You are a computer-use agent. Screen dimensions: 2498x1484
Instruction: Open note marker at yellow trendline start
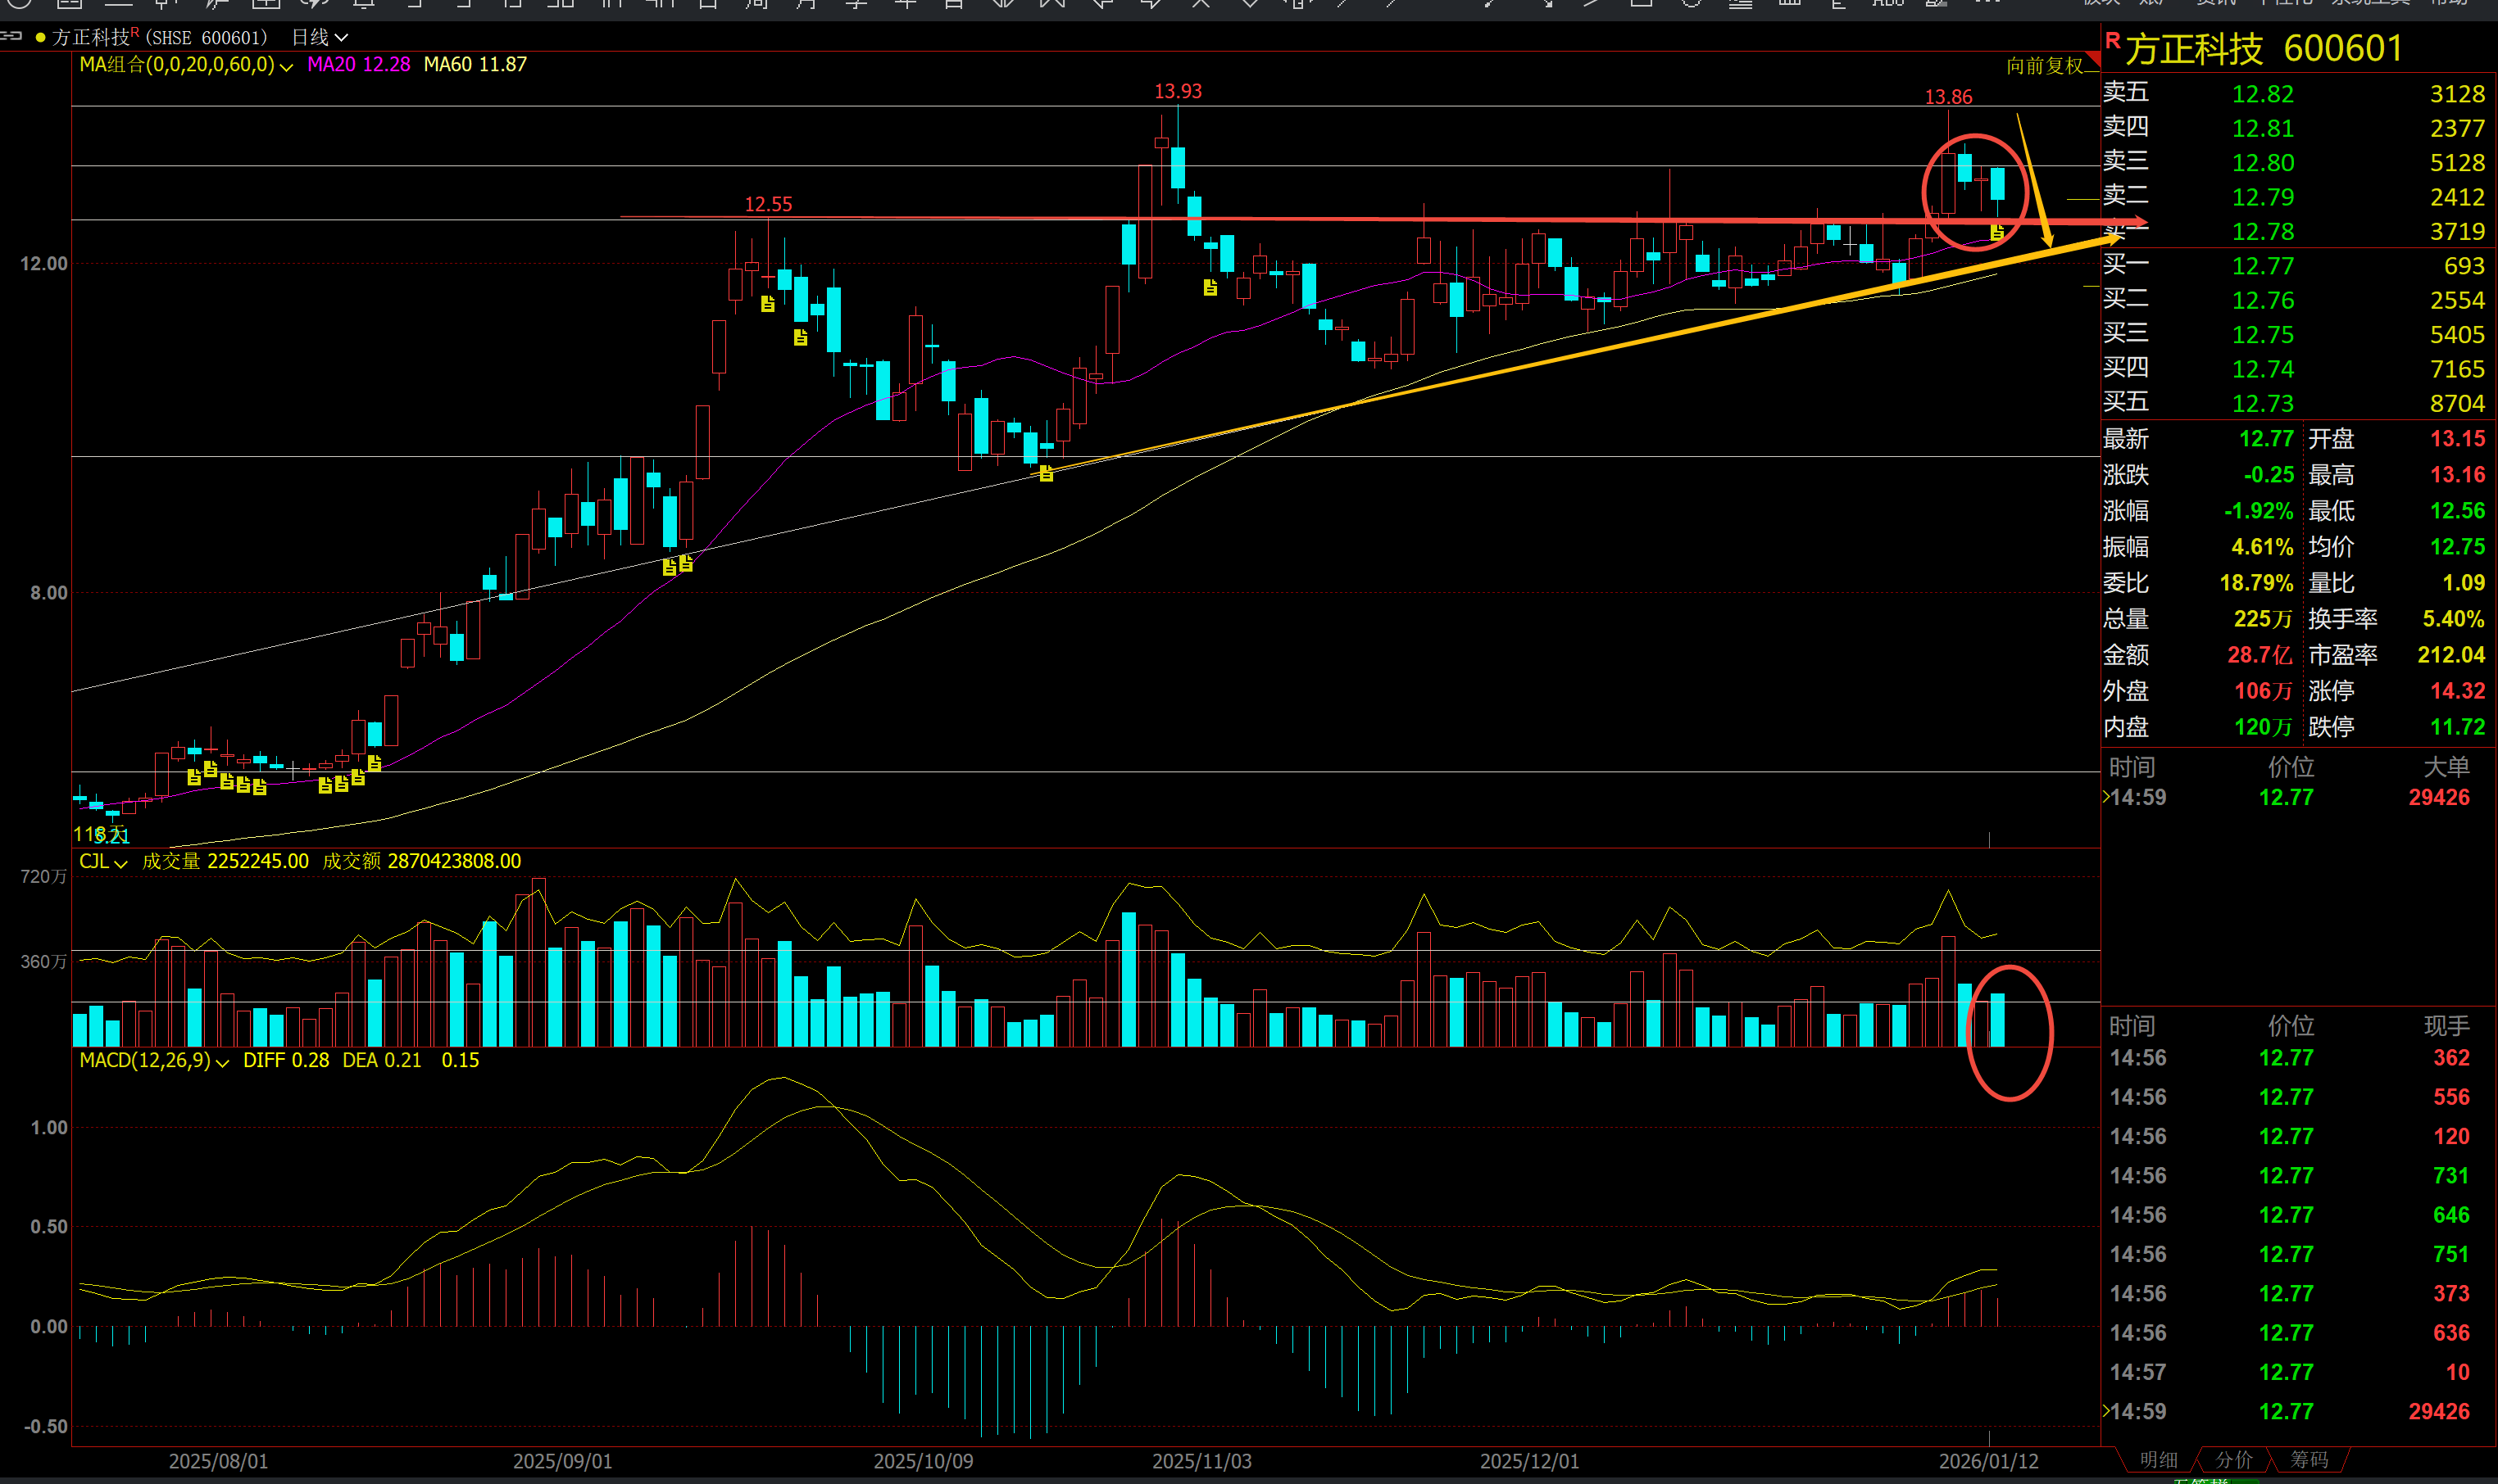[x=1046, y=474]
